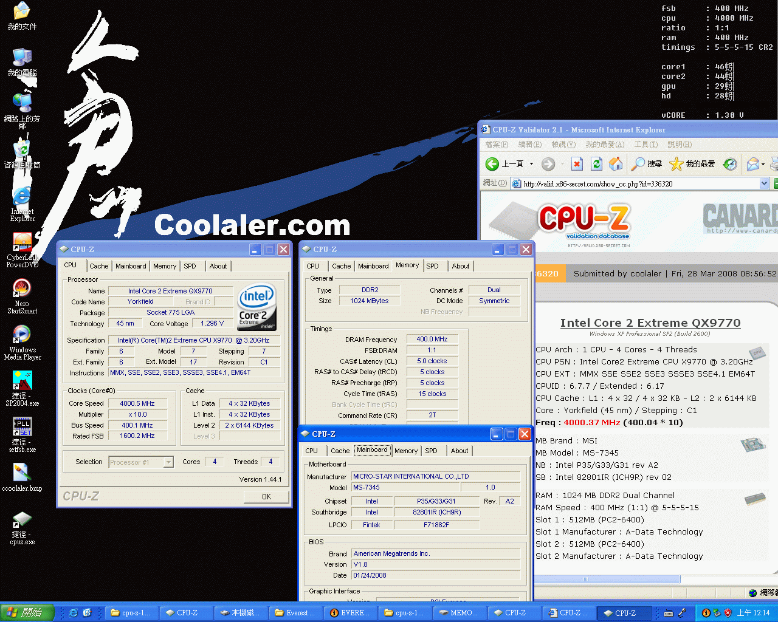
Task: Open the 我的最愛 star favorites toolbar button
Action: click(692, 163)
